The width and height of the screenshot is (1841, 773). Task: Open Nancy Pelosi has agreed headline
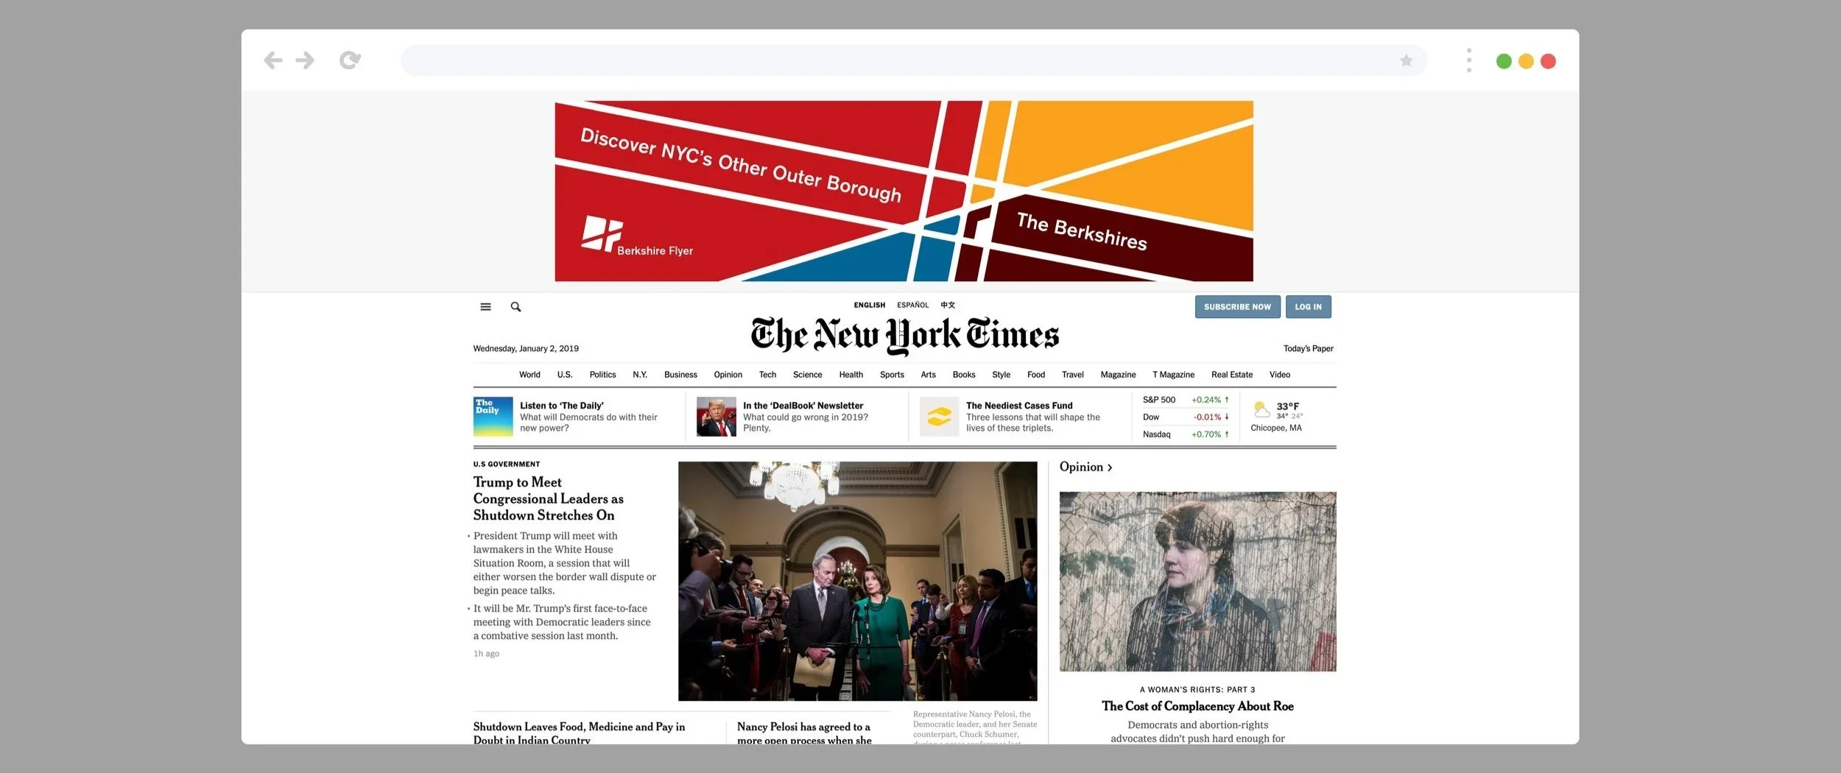point(804,733)
